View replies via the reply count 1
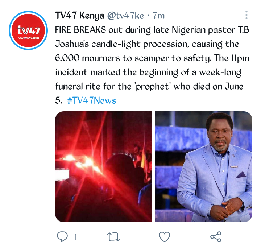Image resolution: width=261 pixels, height=248 pixels. tap(76, 237)
